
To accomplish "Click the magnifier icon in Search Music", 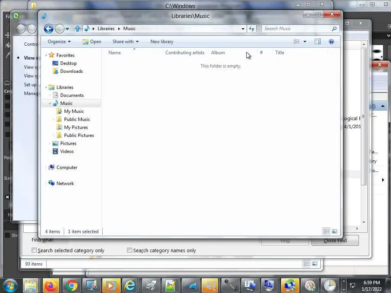I will click(x=334, y=29).
